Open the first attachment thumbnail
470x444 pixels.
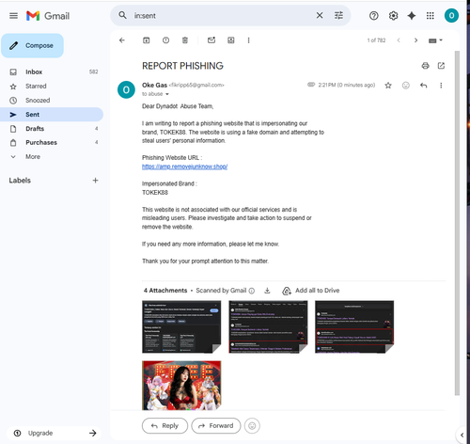181,326
